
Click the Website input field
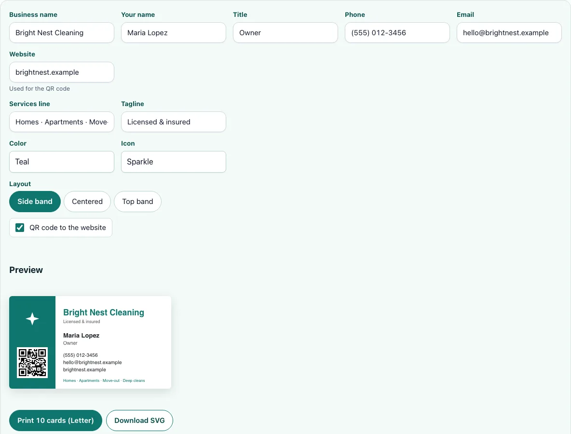[x=62, y=72]
